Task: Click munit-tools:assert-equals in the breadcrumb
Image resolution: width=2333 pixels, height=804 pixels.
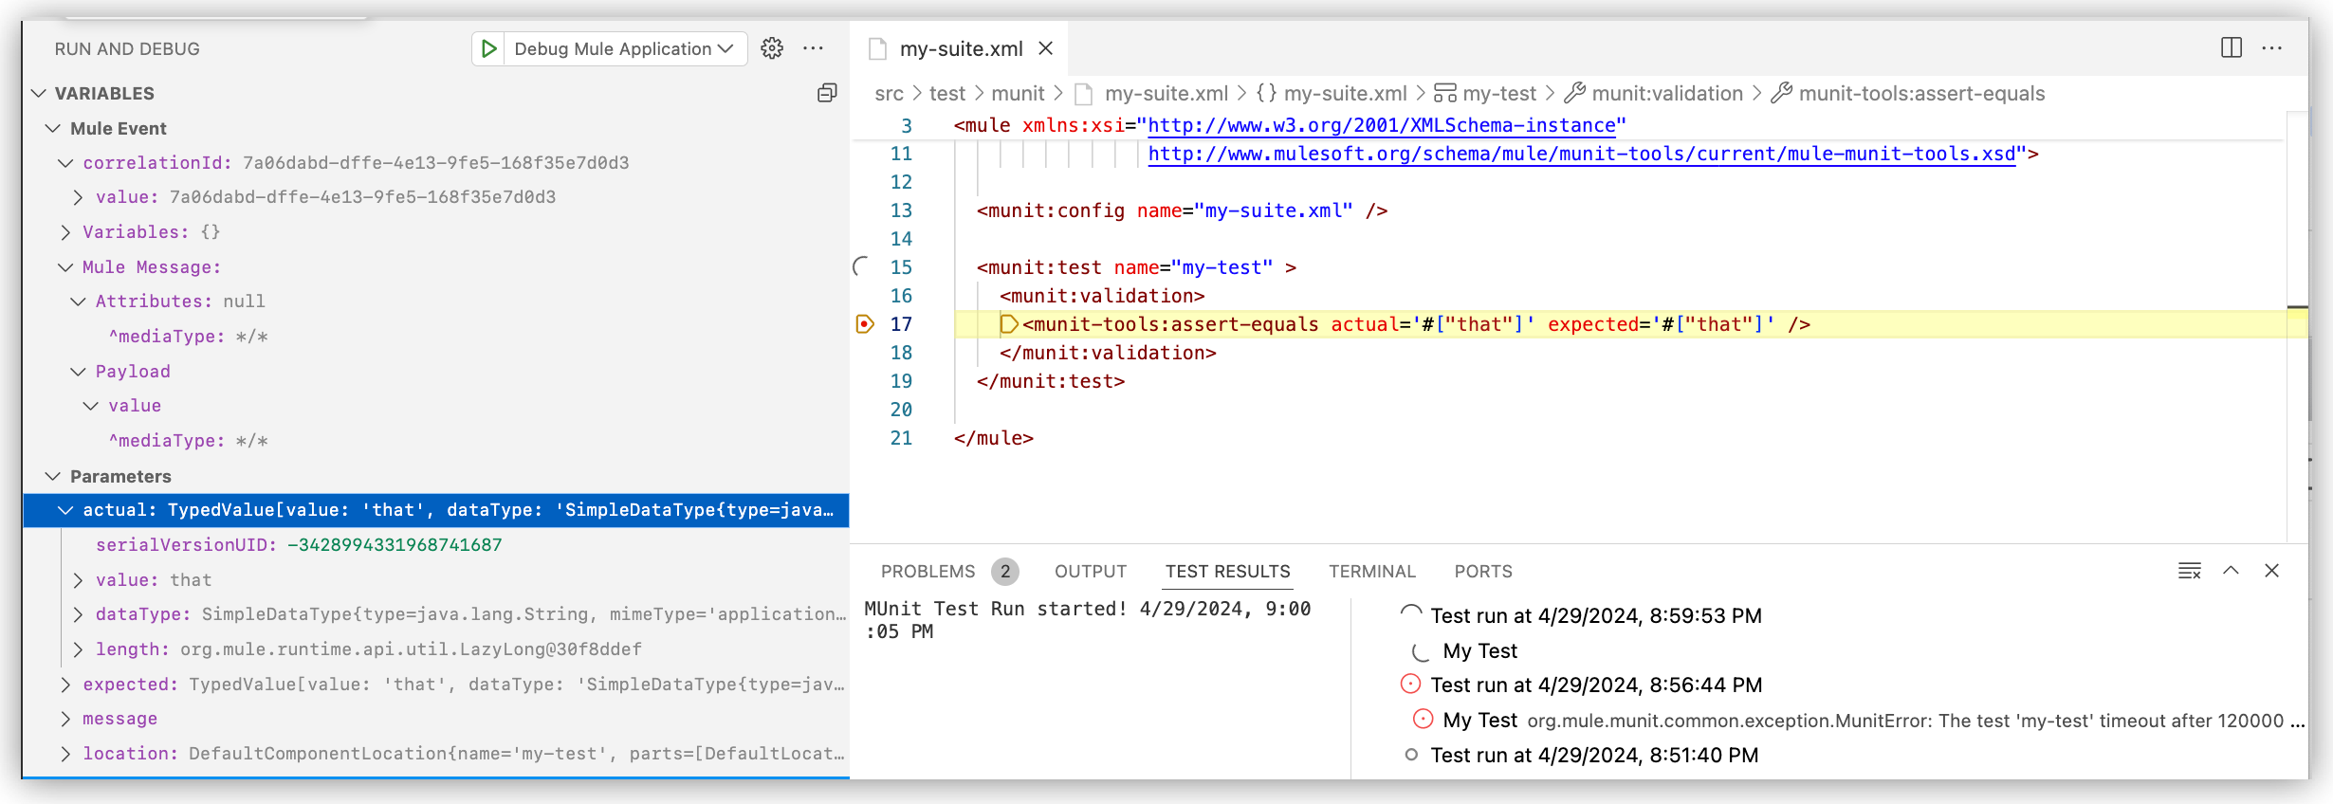Action: 1921,93
